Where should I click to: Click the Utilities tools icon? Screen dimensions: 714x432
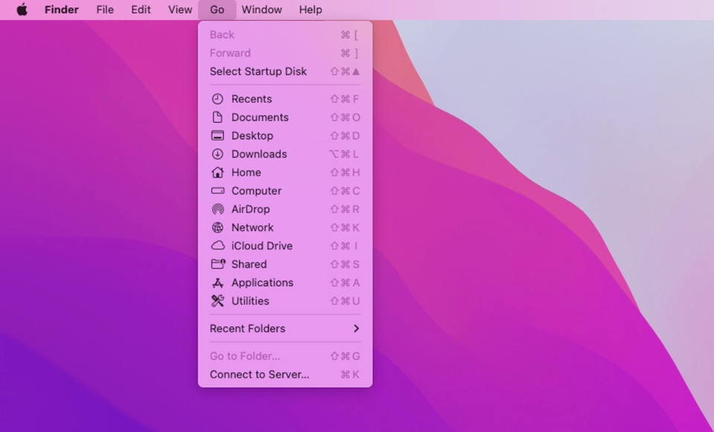click(218, 301)
